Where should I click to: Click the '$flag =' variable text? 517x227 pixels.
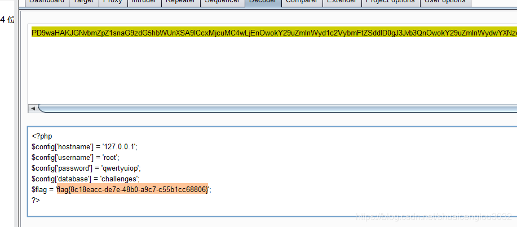[42, 189]
